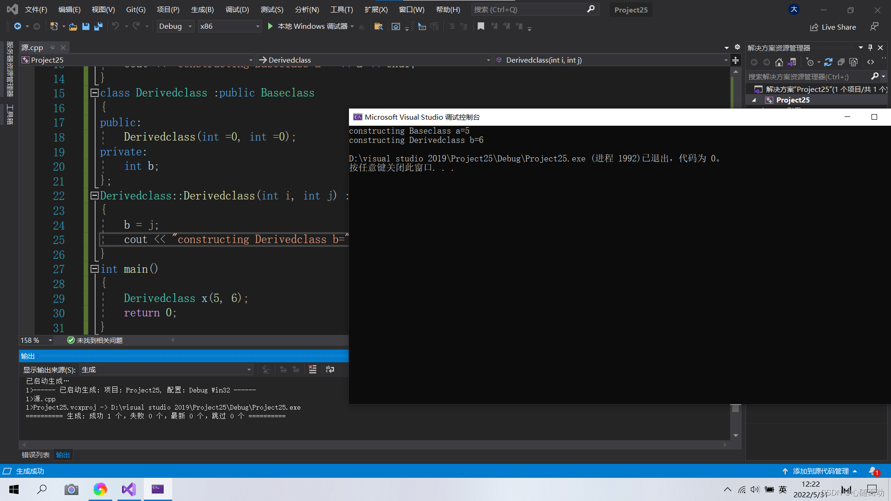The height and width of the screenshot is (501, 891).
Task: Click the 未找到相关问题 status indicator
Action: tap(95, 340)
